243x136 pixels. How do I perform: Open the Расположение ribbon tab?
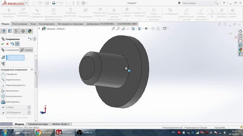(x=20, y=24)
